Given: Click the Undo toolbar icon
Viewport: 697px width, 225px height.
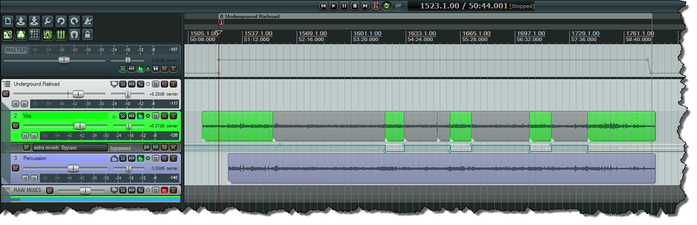Looking at the screenshot, I should pyautogui.click(x=61, y=21).
